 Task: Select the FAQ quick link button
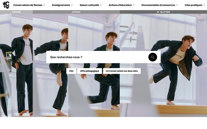pos(71,71)
